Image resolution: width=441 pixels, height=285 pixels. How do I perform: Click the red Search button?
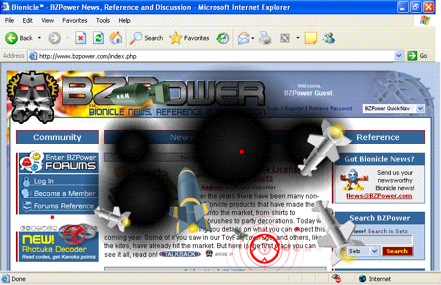(x=397, y=251)
